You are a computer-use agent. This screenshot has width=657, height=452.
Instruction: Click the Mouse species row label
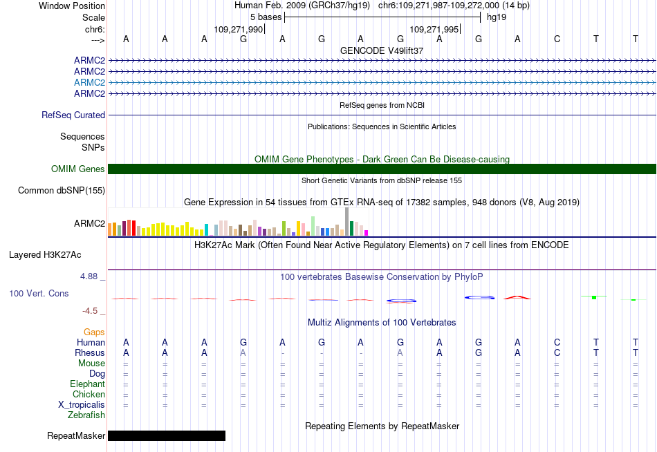click(91, 364)
